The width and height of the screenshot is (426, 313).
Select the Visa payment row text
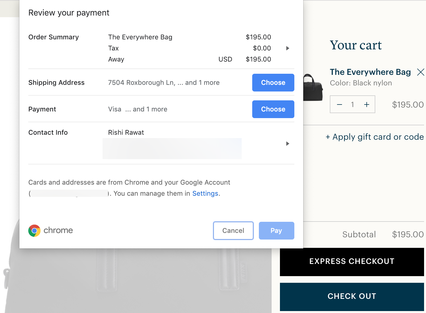(x=137, y=109)
